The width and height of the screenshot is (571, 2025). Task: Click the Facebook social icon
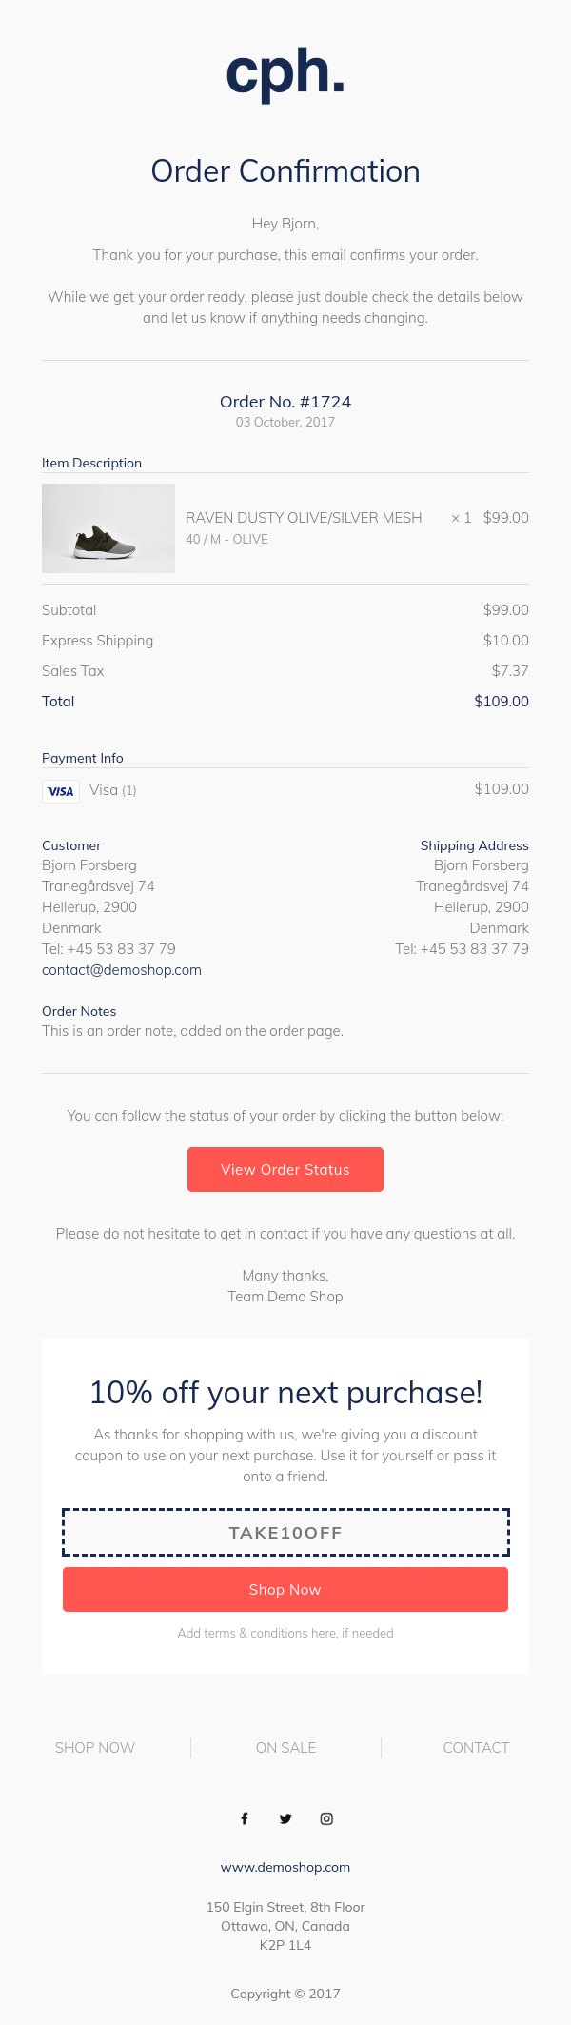point(245,1818)
